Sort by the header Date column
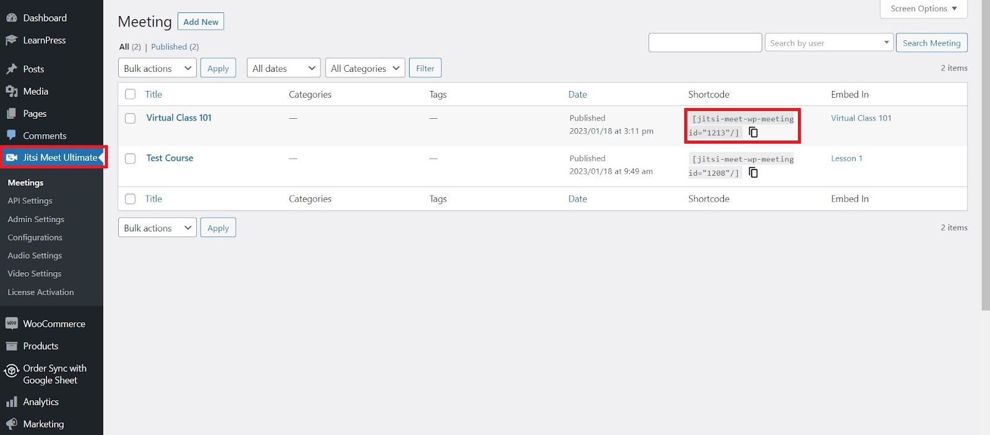The height and width of the screenshot is (435, 990). [578, 94]
